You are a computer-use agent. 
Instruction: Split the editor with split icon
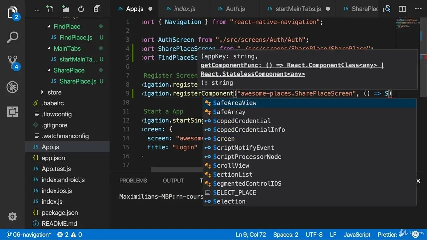pos(402,9)
